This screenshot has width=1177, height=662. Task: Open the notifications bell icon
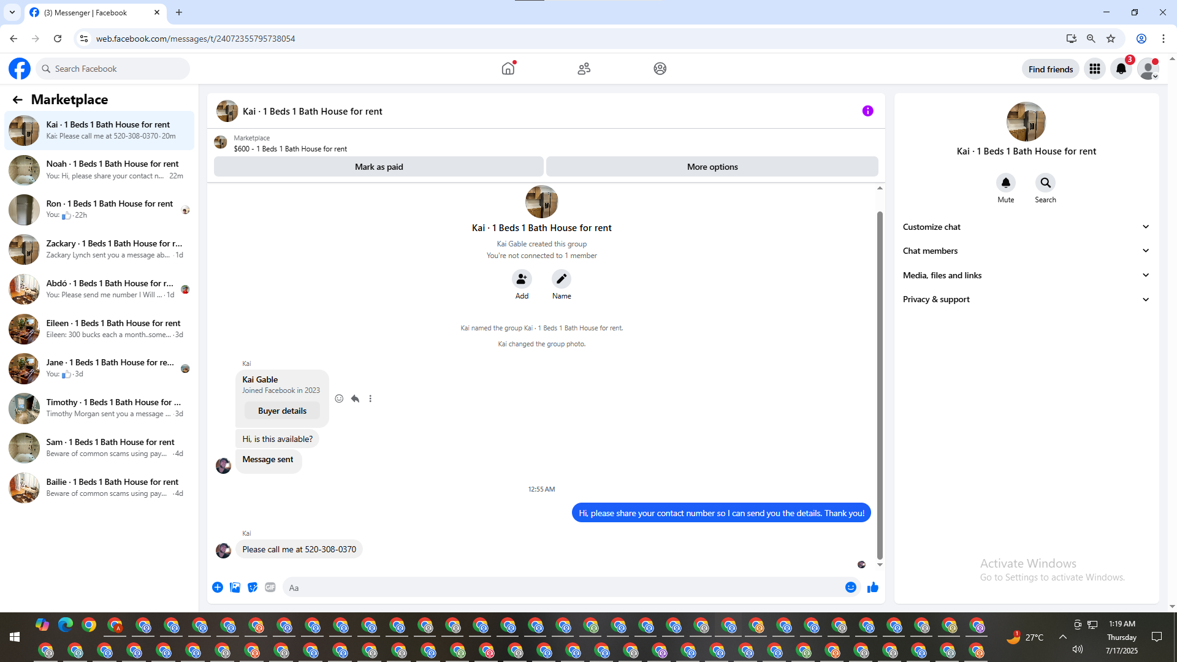click(1121, 69)
